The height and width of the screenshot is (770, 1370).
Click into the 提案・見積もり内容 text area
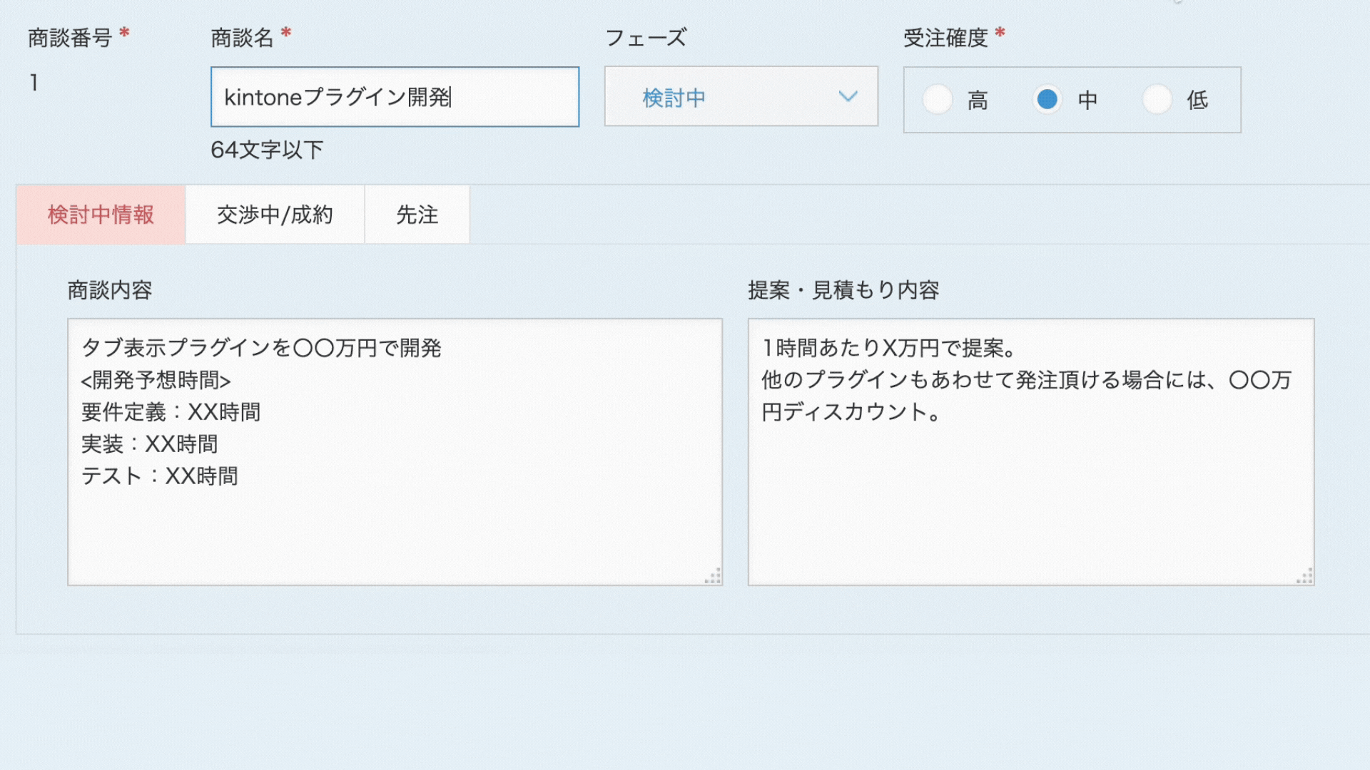(1030, 452)
